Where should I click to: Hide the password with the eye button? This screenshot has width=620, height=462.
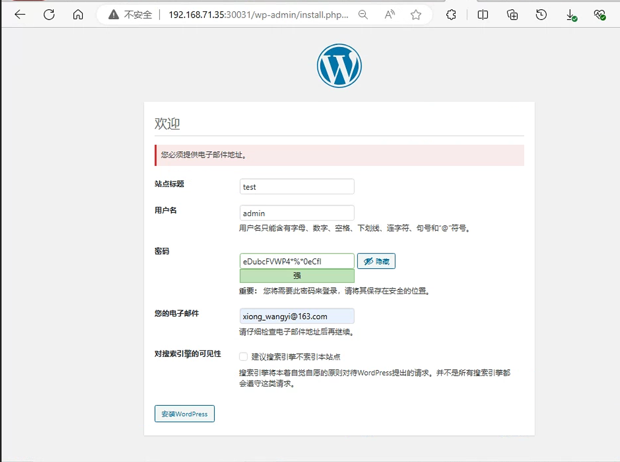[x=376, y=261]
